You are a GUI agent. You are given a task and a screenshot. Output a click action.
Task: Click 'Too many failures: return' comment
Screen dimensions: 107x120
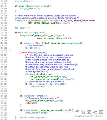coord(42,98)
